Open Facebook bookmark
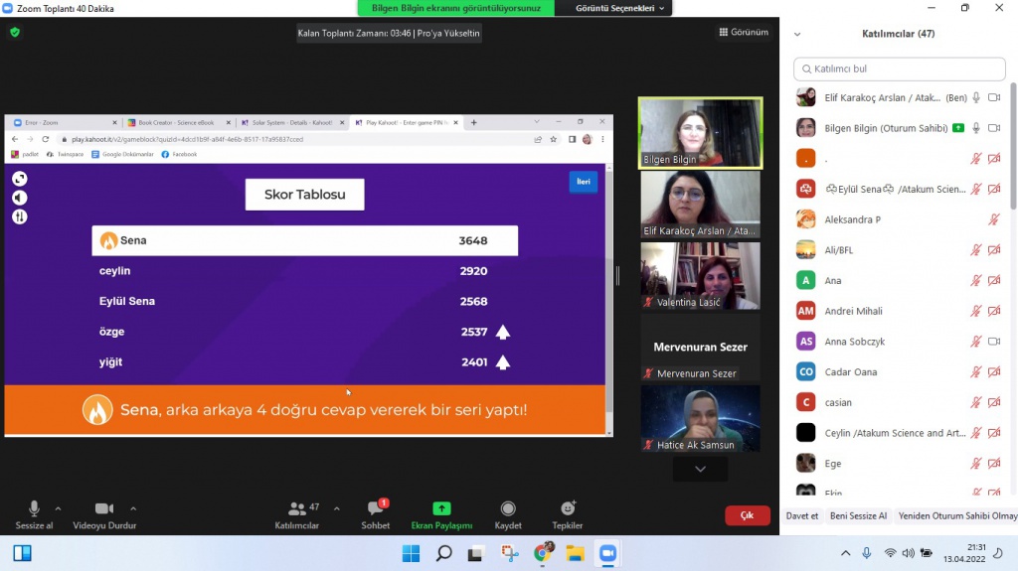 pos(179,155)
